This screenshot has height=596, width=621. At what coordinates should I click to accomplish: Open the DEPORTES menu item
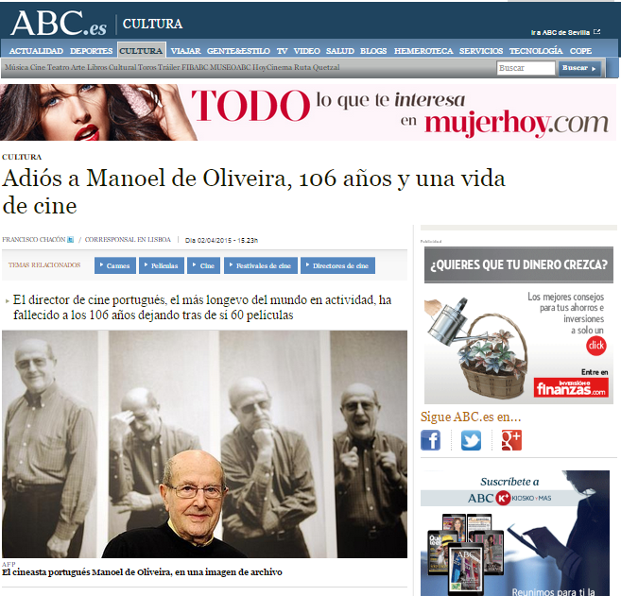click(91, 51)
